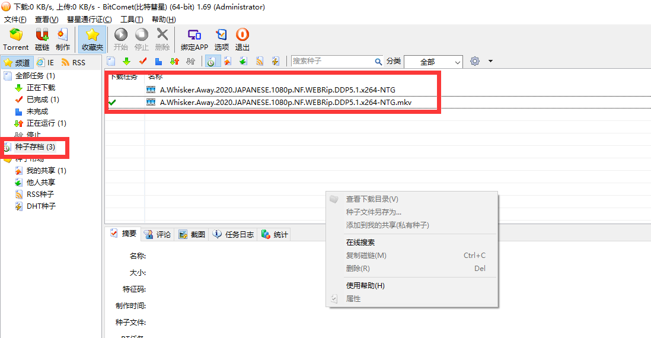Screen dimensions: 651x338
Task: Switch to the IE sidebar tab
Action: (46, 62)
